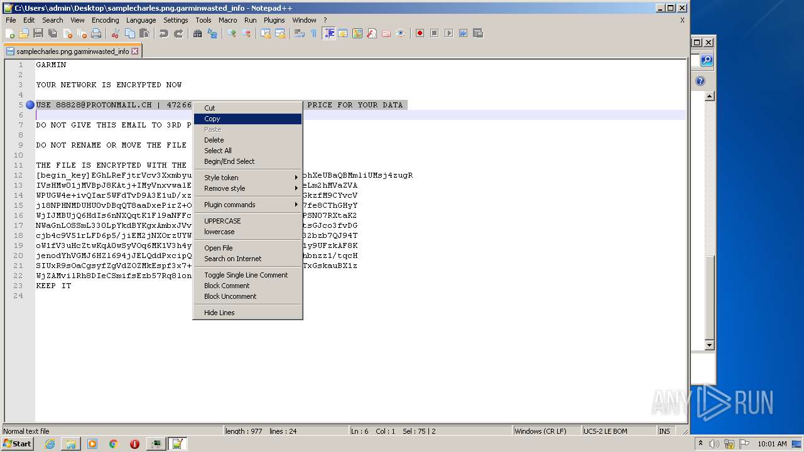
Task: Click the Cut scissors toolbar icon
Action: [x=116, y=33]
